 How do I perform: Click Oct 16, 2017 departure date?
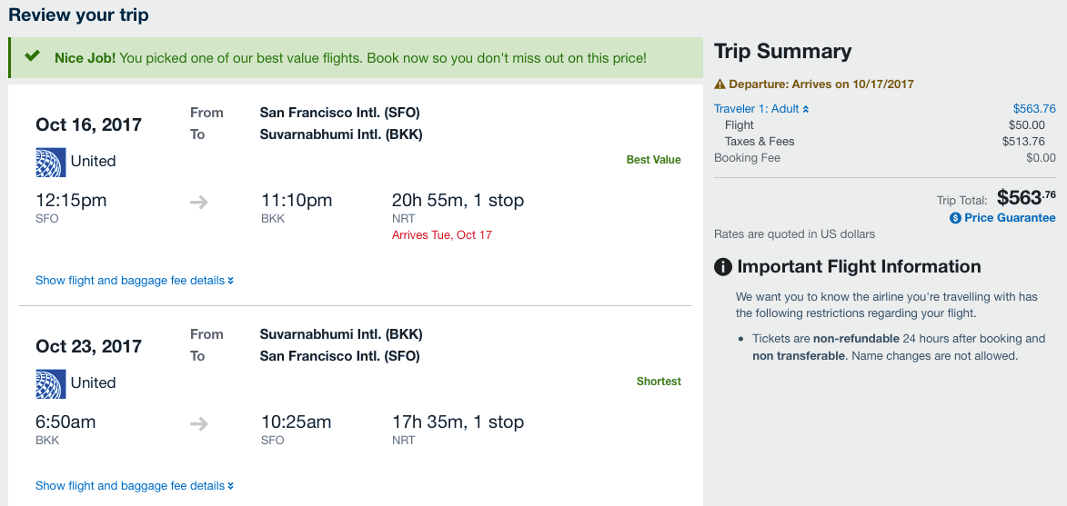click(x=88, y=124)
